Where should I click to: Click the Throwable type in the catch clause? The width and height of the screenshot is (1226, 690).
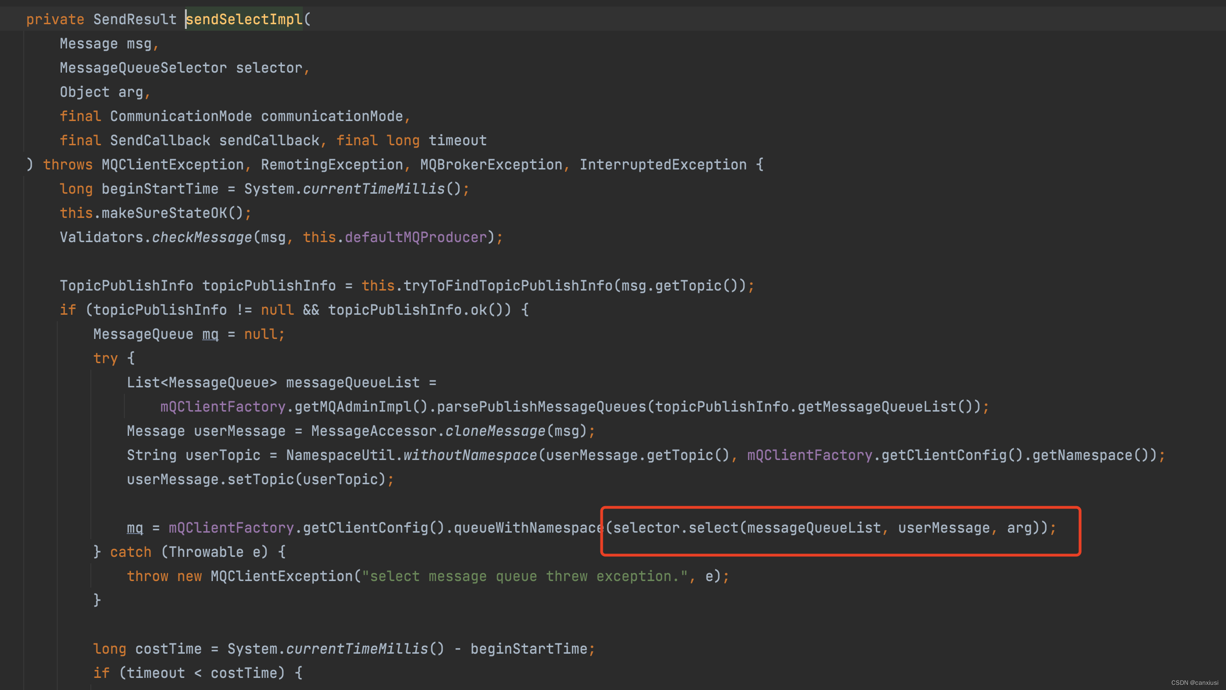[205, 552]
